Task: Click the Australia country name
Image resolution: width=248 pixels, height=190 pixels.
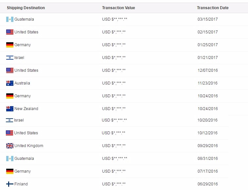Action: click(x=22, y=83)
